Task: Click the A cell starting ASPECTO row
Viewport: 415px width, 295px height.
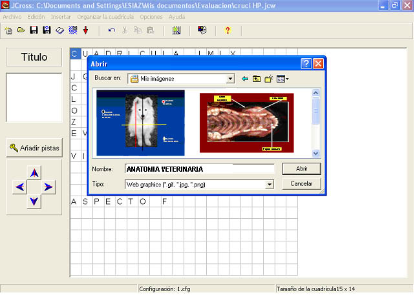Action: 74,201
